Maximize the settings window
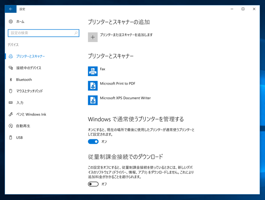Image resolution: width=265 pixels, height=200 pixels. click(243, 9)
